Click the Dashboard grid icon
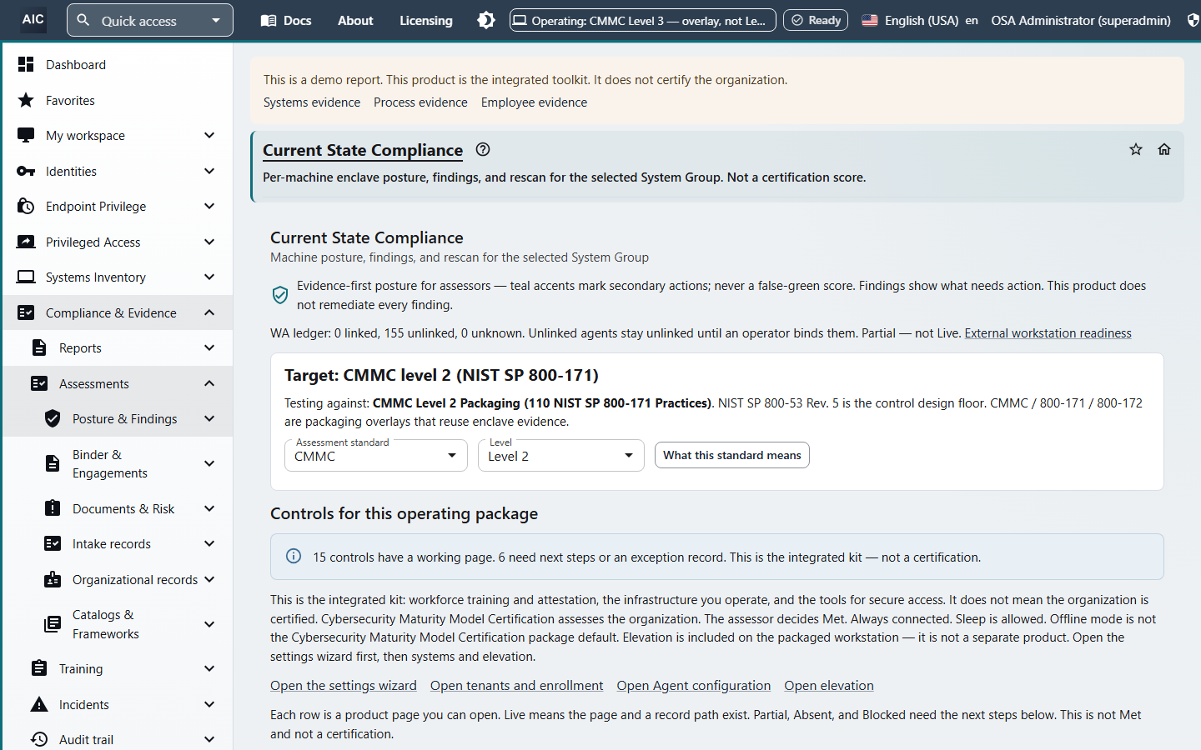Image resolution: width=1201 pixels, height=750 pixels. (x=26, y=64)
